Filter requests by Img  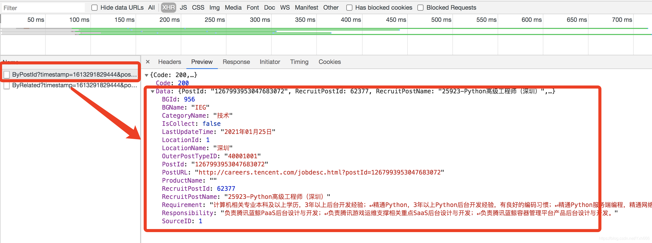[x=215, y=8]
